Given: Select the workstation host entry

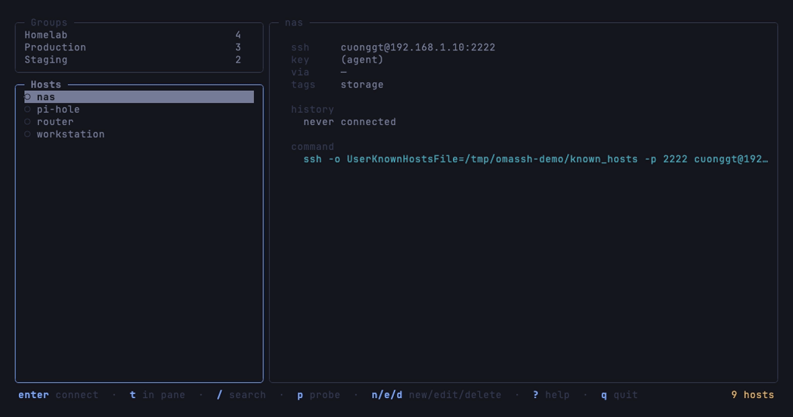Looking at the screenshot, I should point(139,134).
